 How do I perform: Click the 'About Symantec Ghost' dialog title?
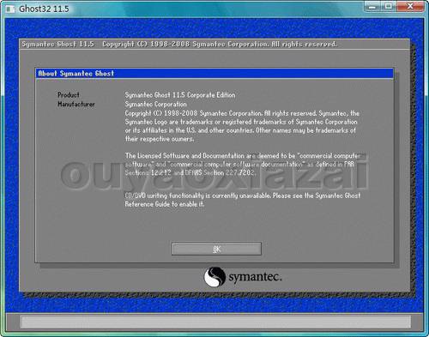pos(76,74)
